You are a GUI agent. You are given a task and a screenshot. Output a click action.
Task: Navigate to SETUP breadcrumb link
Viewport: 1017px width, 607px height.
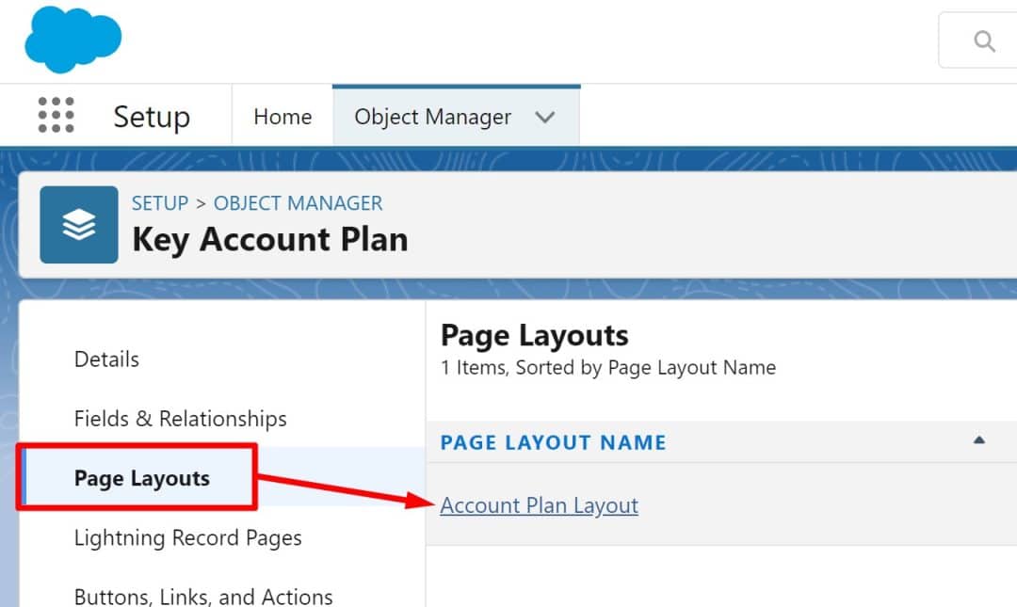[160, 202]
